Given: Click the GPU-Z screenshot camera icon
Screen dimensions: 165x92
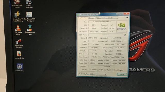Looking at the screenshot, I should tap(127, 18).
